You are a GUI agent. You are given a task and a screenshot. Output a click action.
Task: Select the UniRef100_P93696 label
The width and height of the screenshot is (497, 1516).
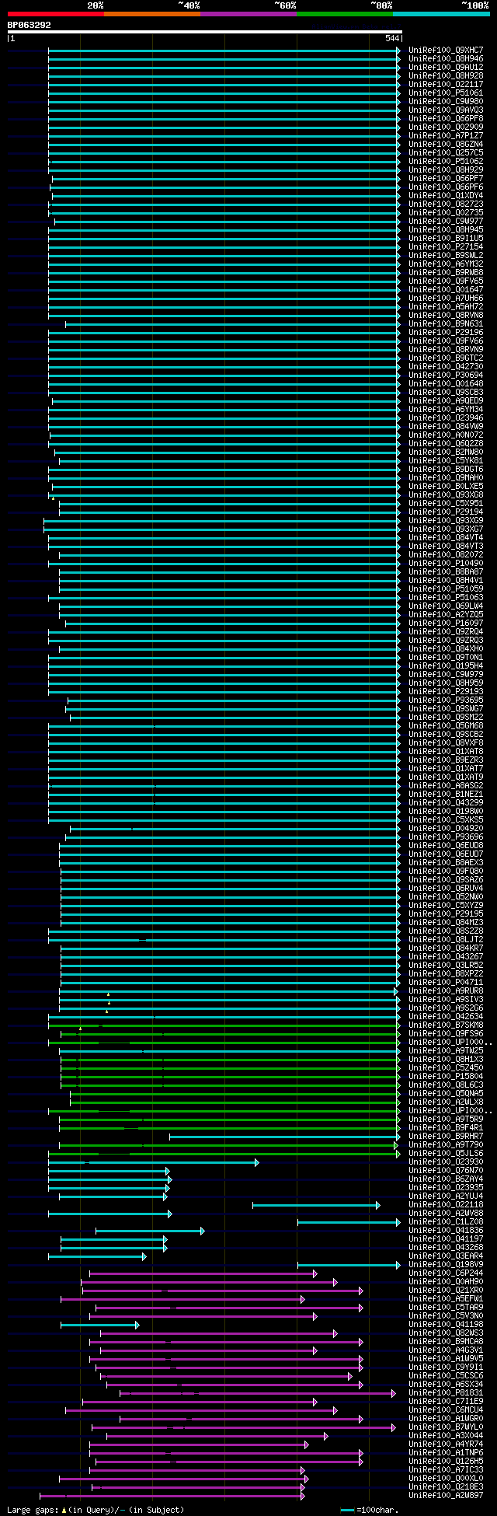click(x=446, y=837)
